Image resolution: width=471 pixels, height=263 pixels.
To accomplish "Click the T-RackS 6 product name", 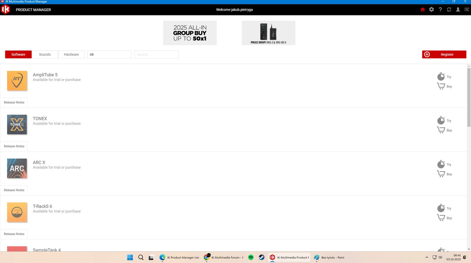I will pyautogui.click(x=42, y=206).
